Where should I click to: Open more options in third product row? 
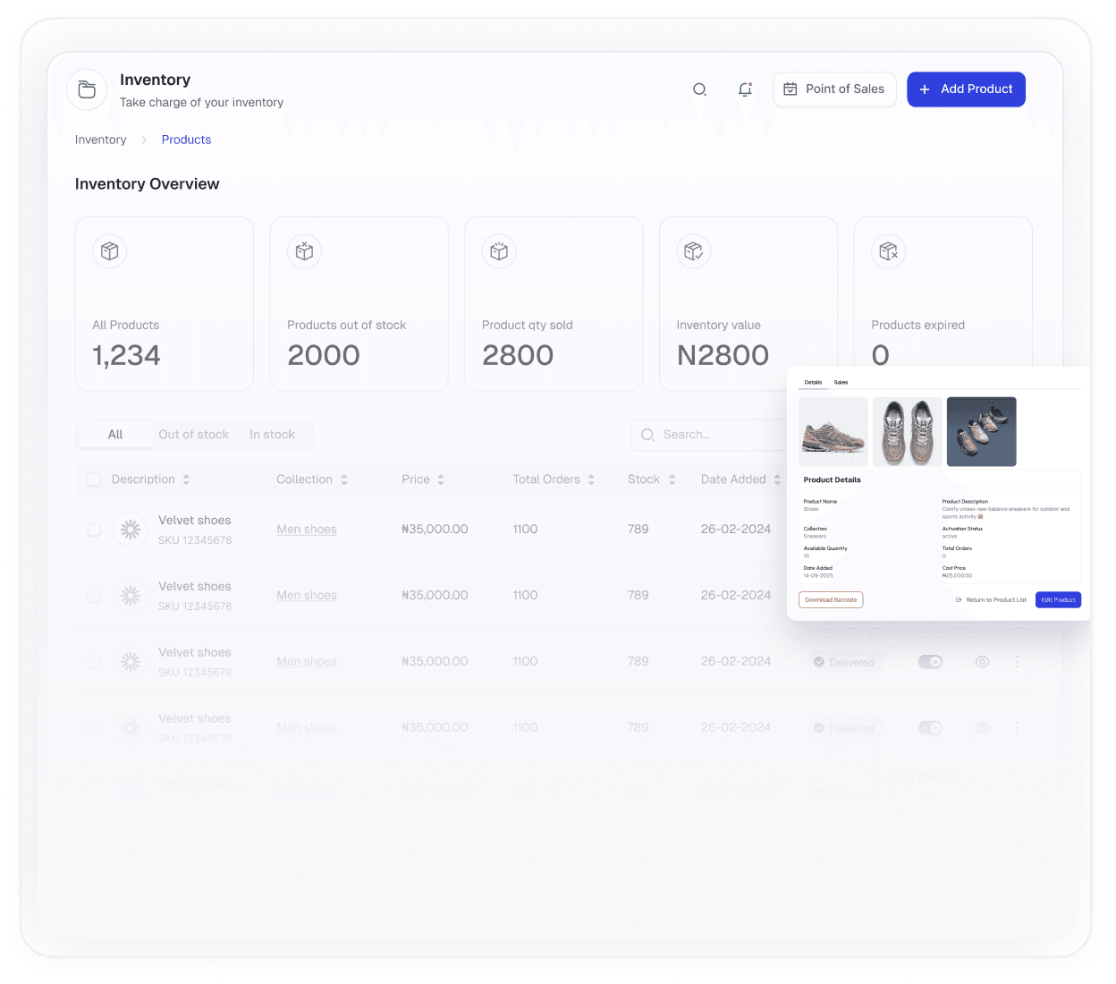pos(1017,662)
